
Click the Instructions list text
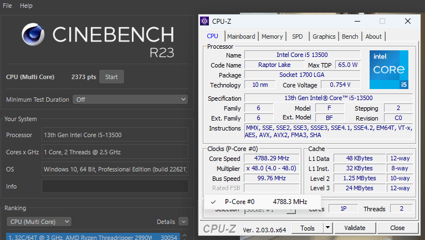329,132
